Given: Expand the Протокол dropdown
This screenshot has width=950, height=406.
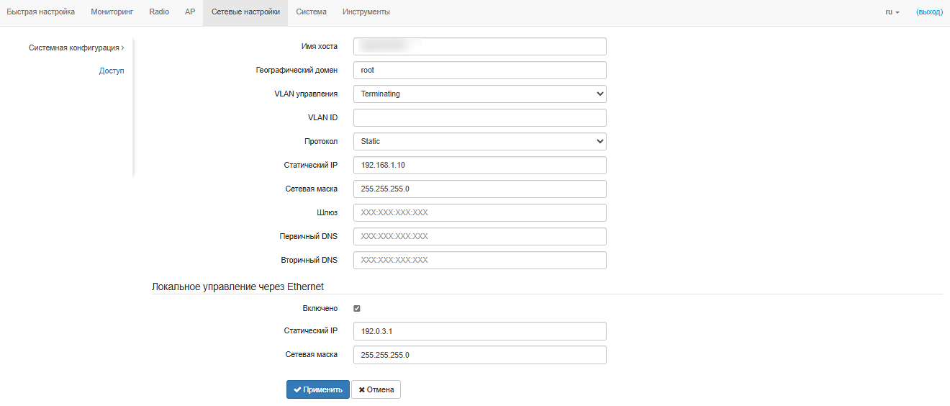Looking at the screenshot, I should tap(479, 142).
